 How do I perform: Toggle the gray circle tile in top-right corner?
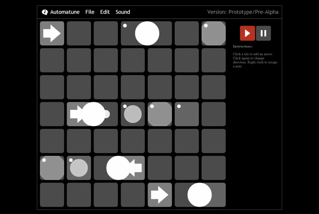[214, 33]
